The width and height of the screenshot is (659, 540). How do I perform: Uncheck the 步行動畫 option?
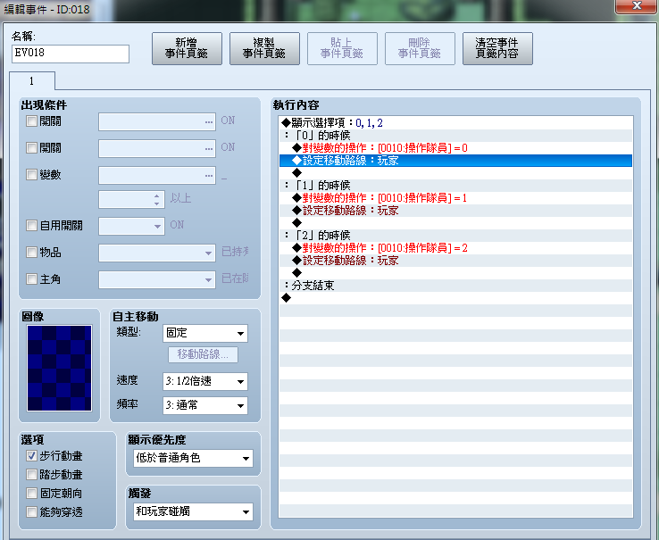click(x=31, y=455)
